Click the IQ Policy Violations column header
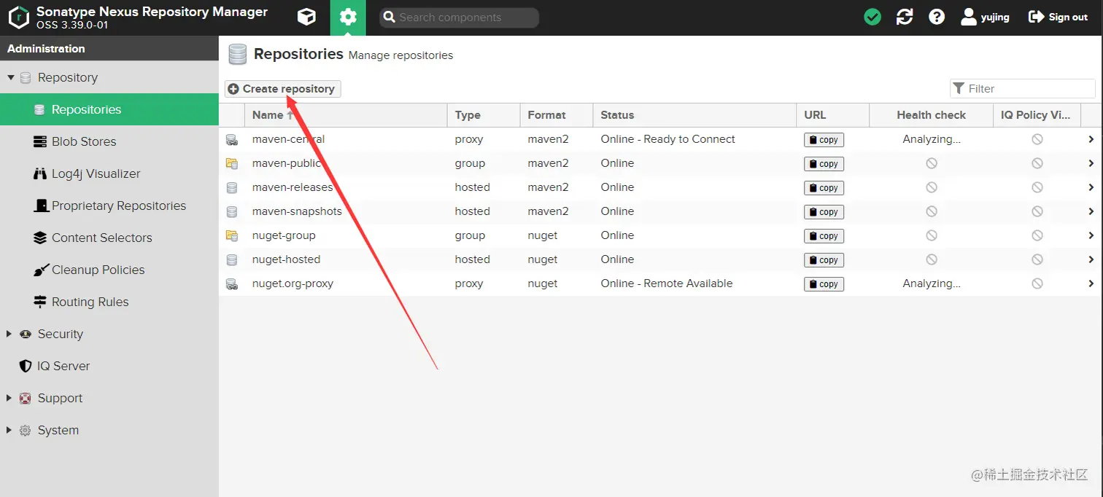The width and height of the screenshot is (1103, 497). pos(1036,115)
